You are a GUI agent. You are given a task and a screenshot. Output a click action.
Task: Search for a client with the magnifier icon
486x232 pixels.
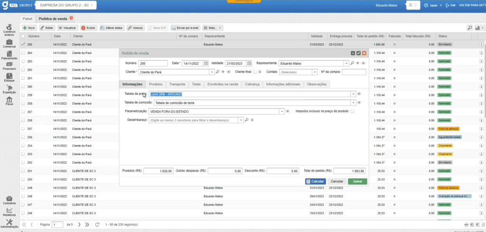tap(217, 72)
